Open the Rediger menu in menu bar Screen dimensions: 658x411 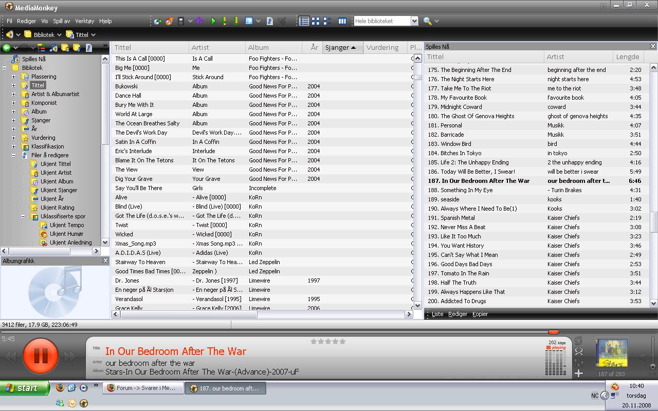pos(27,21)
